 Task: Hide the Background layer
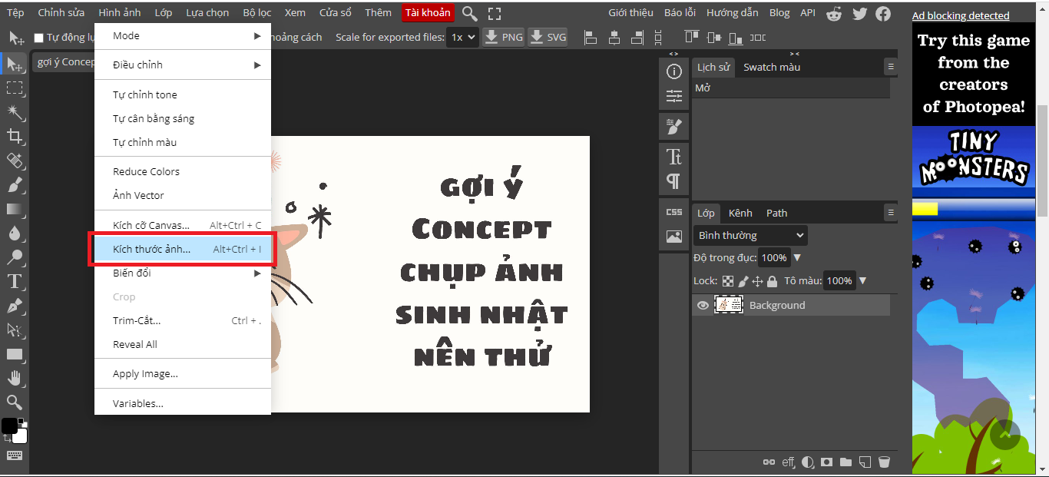click(x=702, y=305)
